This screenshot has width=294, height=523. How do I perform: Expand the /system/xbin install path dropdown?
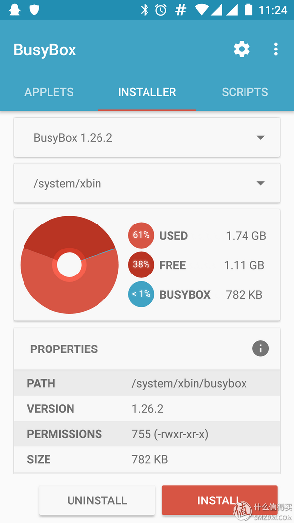pos(147,183)
